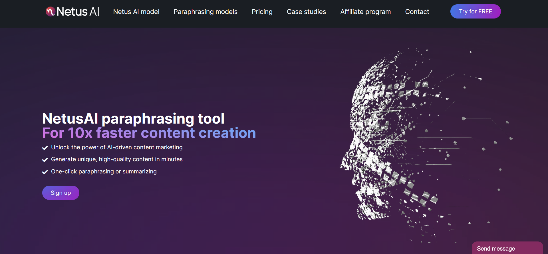Open the Pricing page

[262, 12]
